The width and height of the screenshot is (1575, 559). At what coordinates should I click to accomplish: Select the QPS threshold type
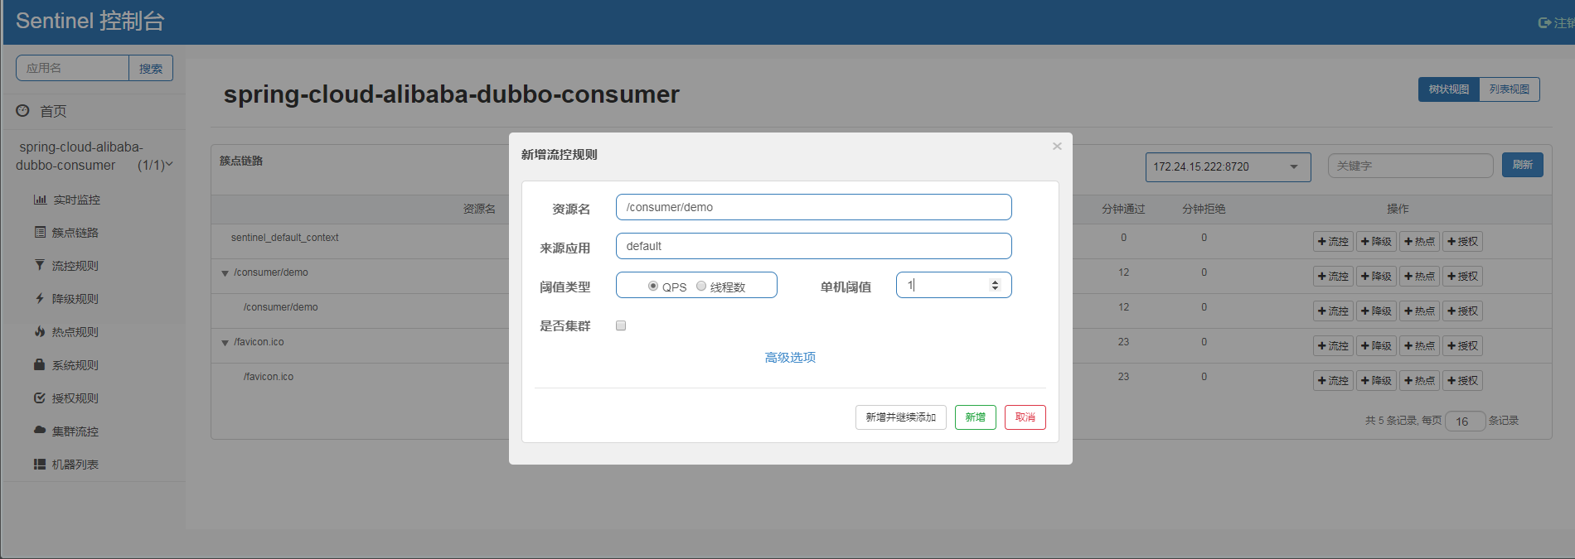click(653, 286)
